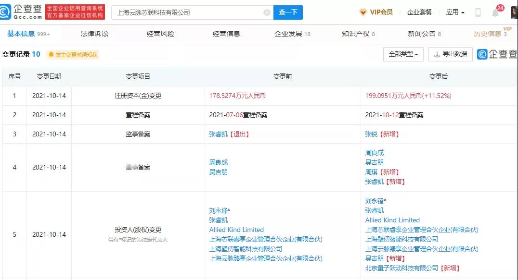This screenshot has height=280, width=518.
Task: Open 上海芯联睿享企业管理合伙企业 in 变更后 column
Action: (422, 230)
